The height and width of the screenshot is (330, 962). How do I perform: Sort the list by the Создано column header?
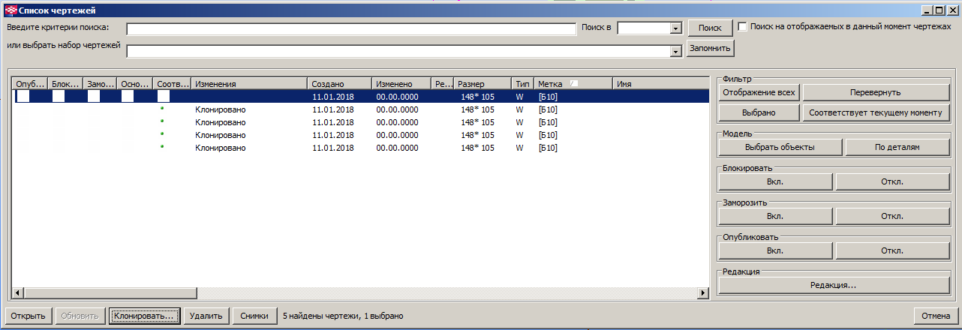pos(339,84)
